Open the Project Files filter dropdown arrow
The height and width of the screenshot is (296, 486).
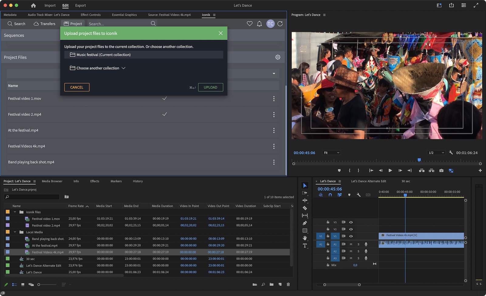(x=274, y=74)
